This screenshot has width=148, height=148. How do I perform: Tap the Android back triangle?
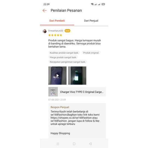point(90,144)
